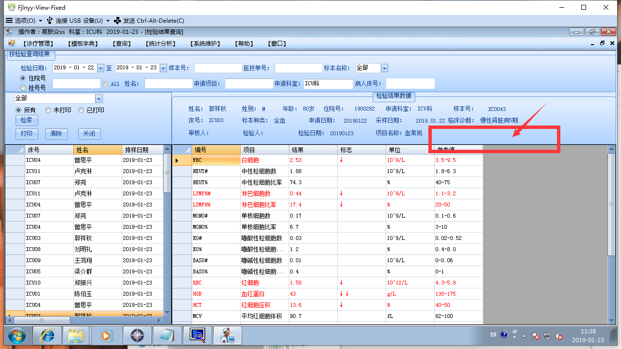This screenshot has width=621, height=349.
Task: Select the 所有 radio button
Action: [19, 110]
